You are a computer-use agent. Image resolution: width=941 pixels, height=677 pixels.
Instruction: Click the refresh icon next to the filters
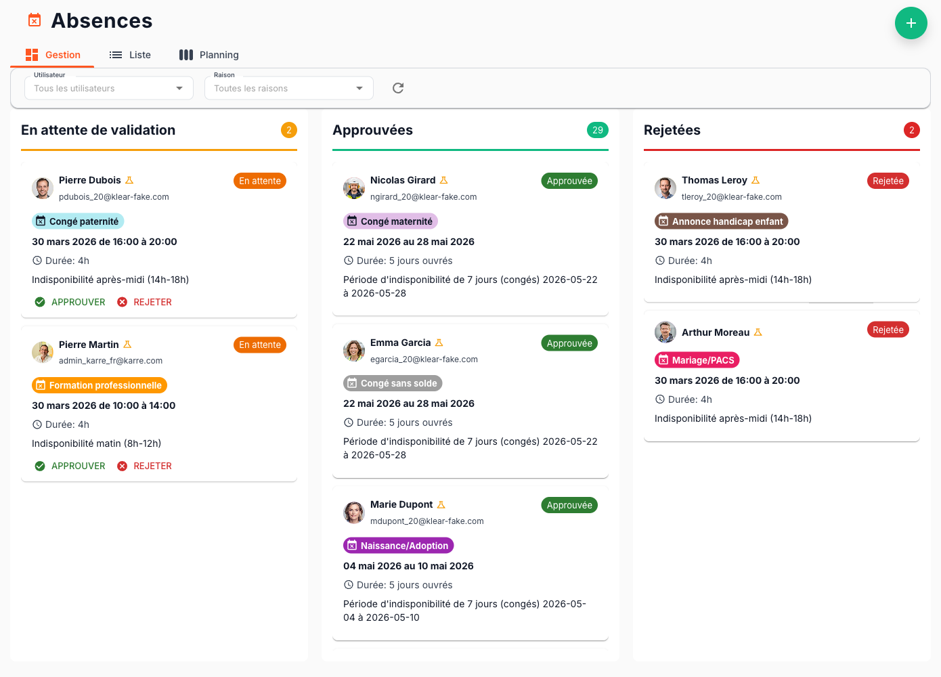click(x=397, y=88)
